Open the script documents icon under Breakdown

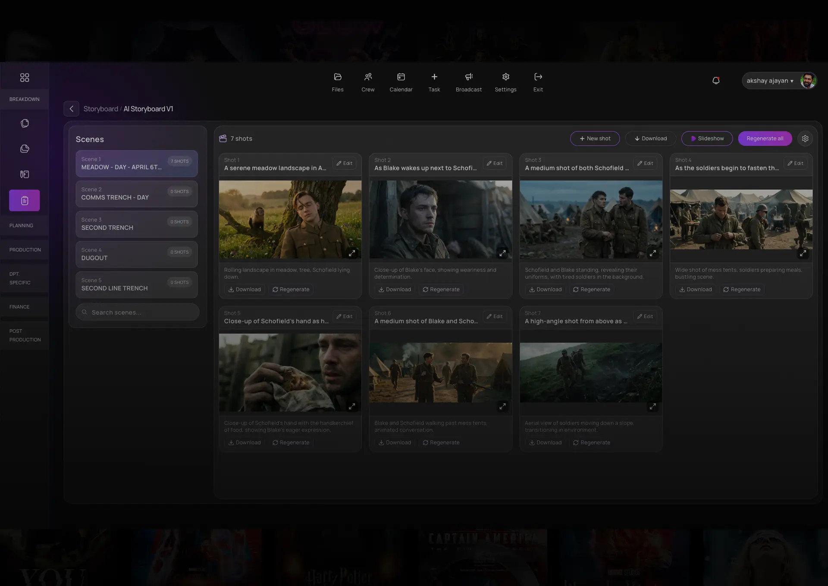25,124
